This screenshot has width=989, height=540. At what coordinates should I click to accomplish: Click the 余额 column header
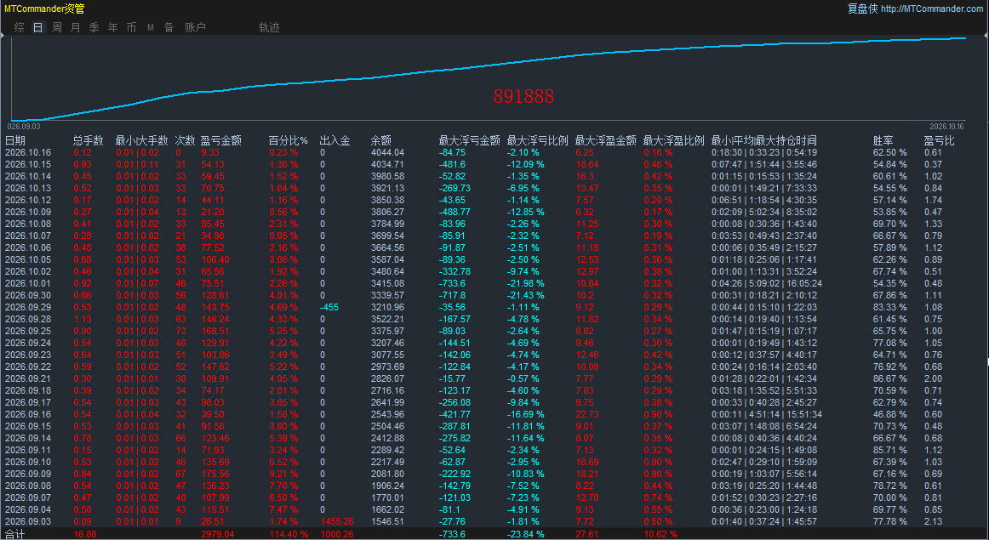coord(381,140)
